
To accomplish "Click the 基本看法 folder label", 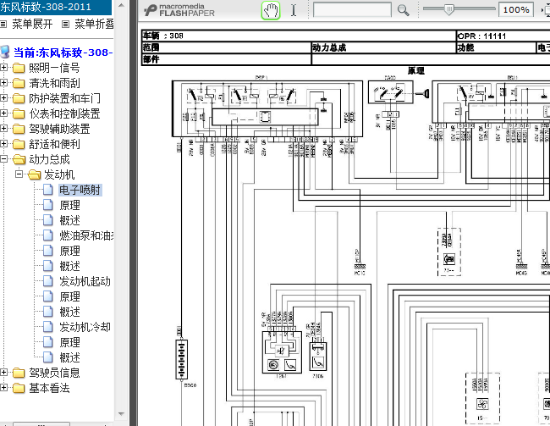I will [x=49, y=388].
